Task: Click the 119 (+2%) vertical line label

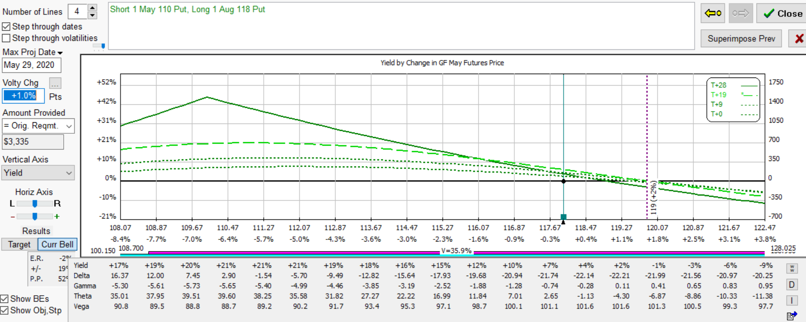Action: tap(653, 198)
